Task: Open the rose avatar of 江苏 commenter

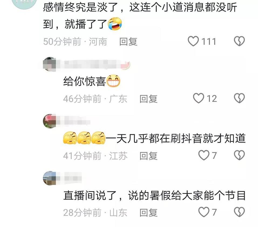Action: 50,121
